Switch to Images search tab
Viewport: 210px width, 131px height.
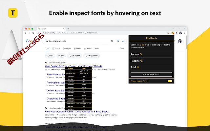click(x=67, y=48)
